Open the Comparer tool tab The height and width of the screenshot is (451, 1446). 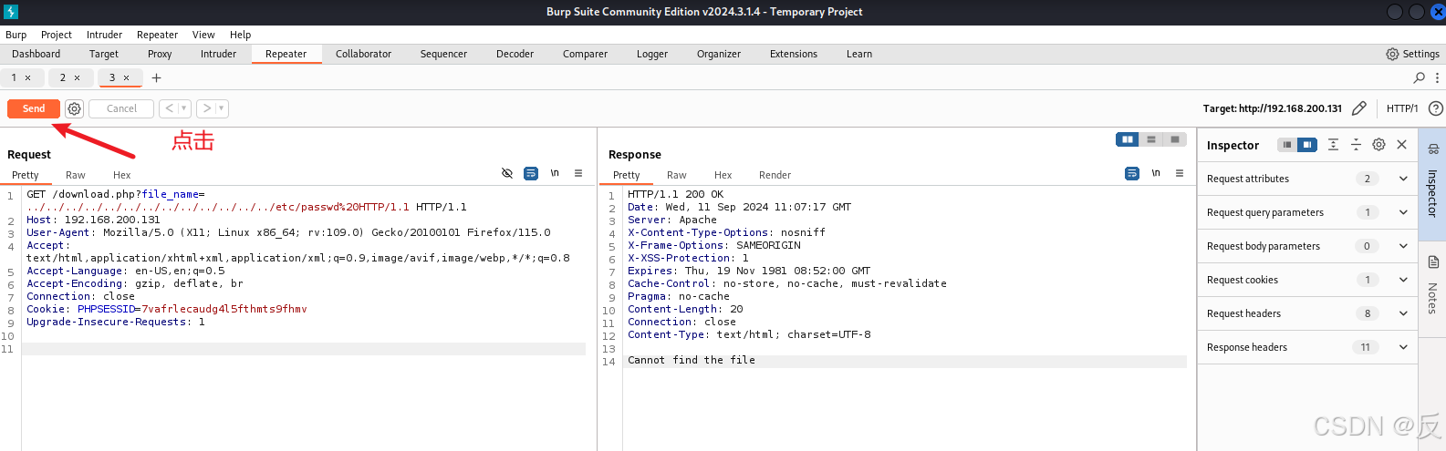click(x=585, y=54)
